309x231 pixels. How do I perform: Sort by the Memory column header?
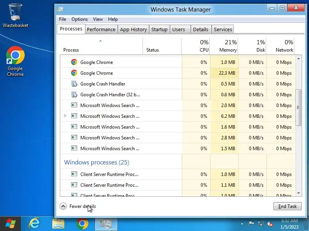tap(224, 46)
